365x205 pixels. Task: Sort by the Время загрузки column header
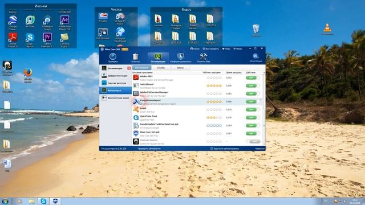(234, 72)
